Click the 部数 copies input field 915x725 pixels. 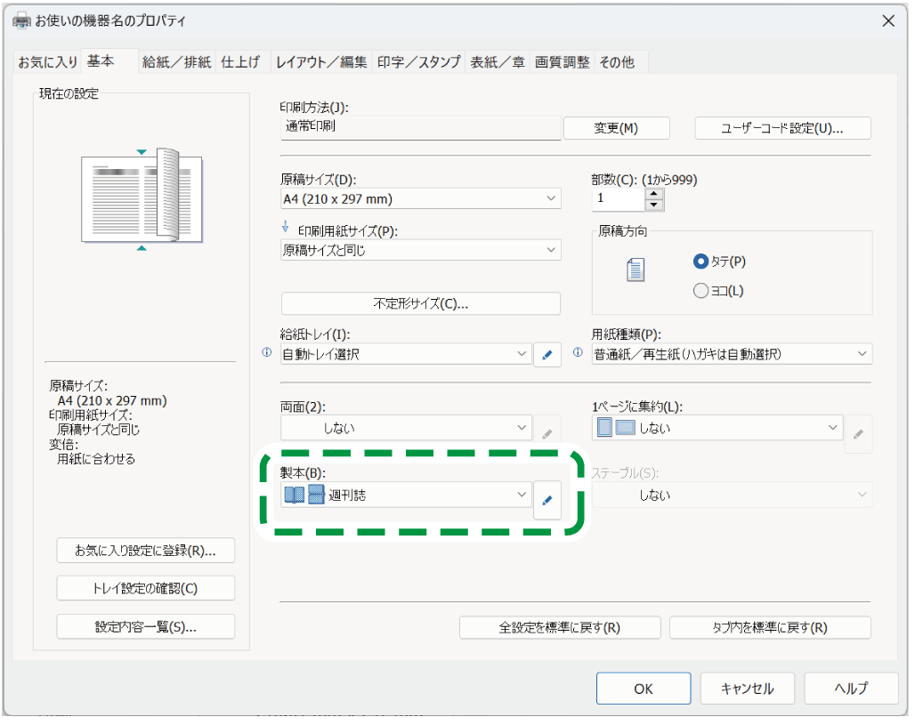point(619,198)
